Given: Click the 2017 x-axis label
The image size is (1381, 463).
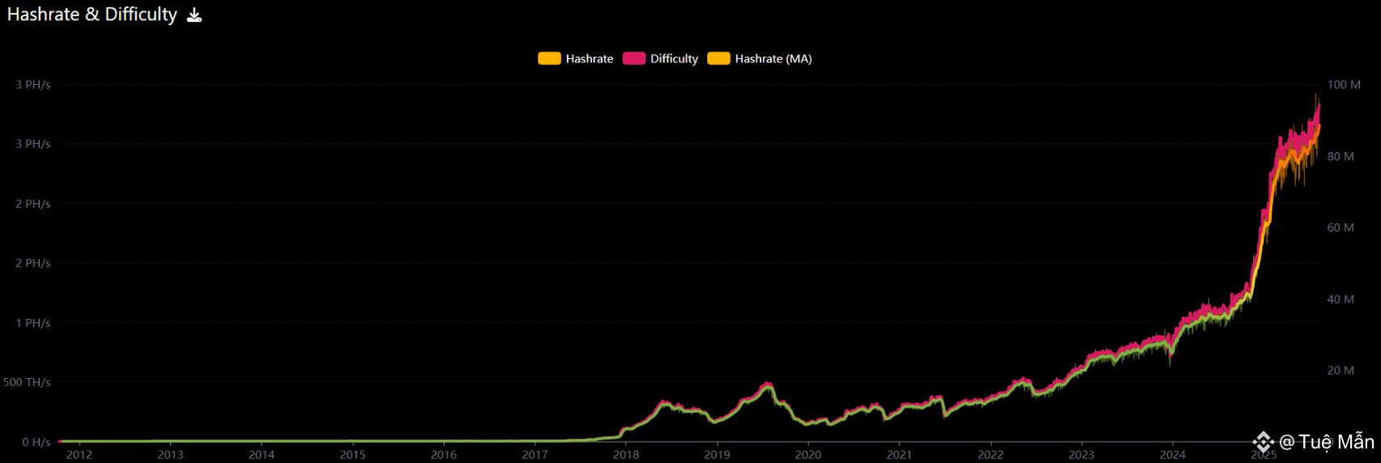Looking at the screenshot, I should [535, 455].
